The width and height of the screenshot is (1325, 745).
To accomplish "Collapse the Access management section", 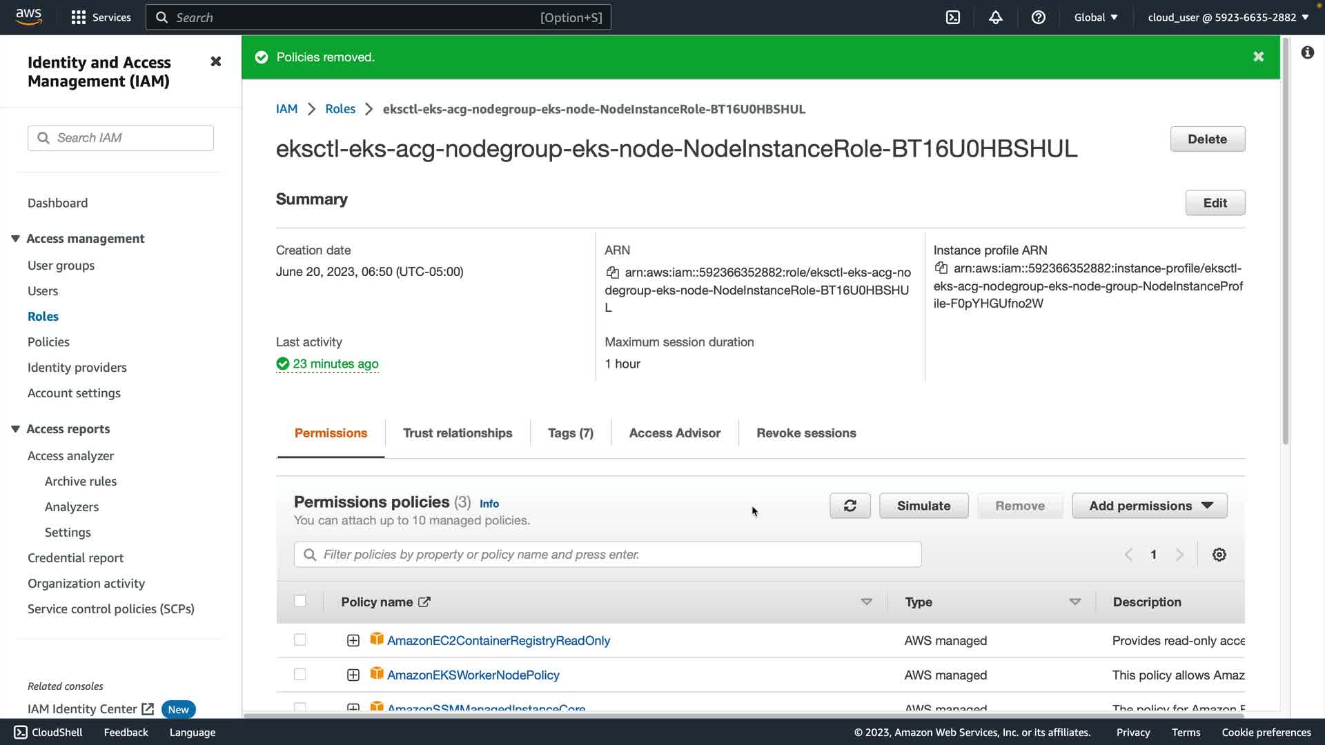I will point(15,239).
